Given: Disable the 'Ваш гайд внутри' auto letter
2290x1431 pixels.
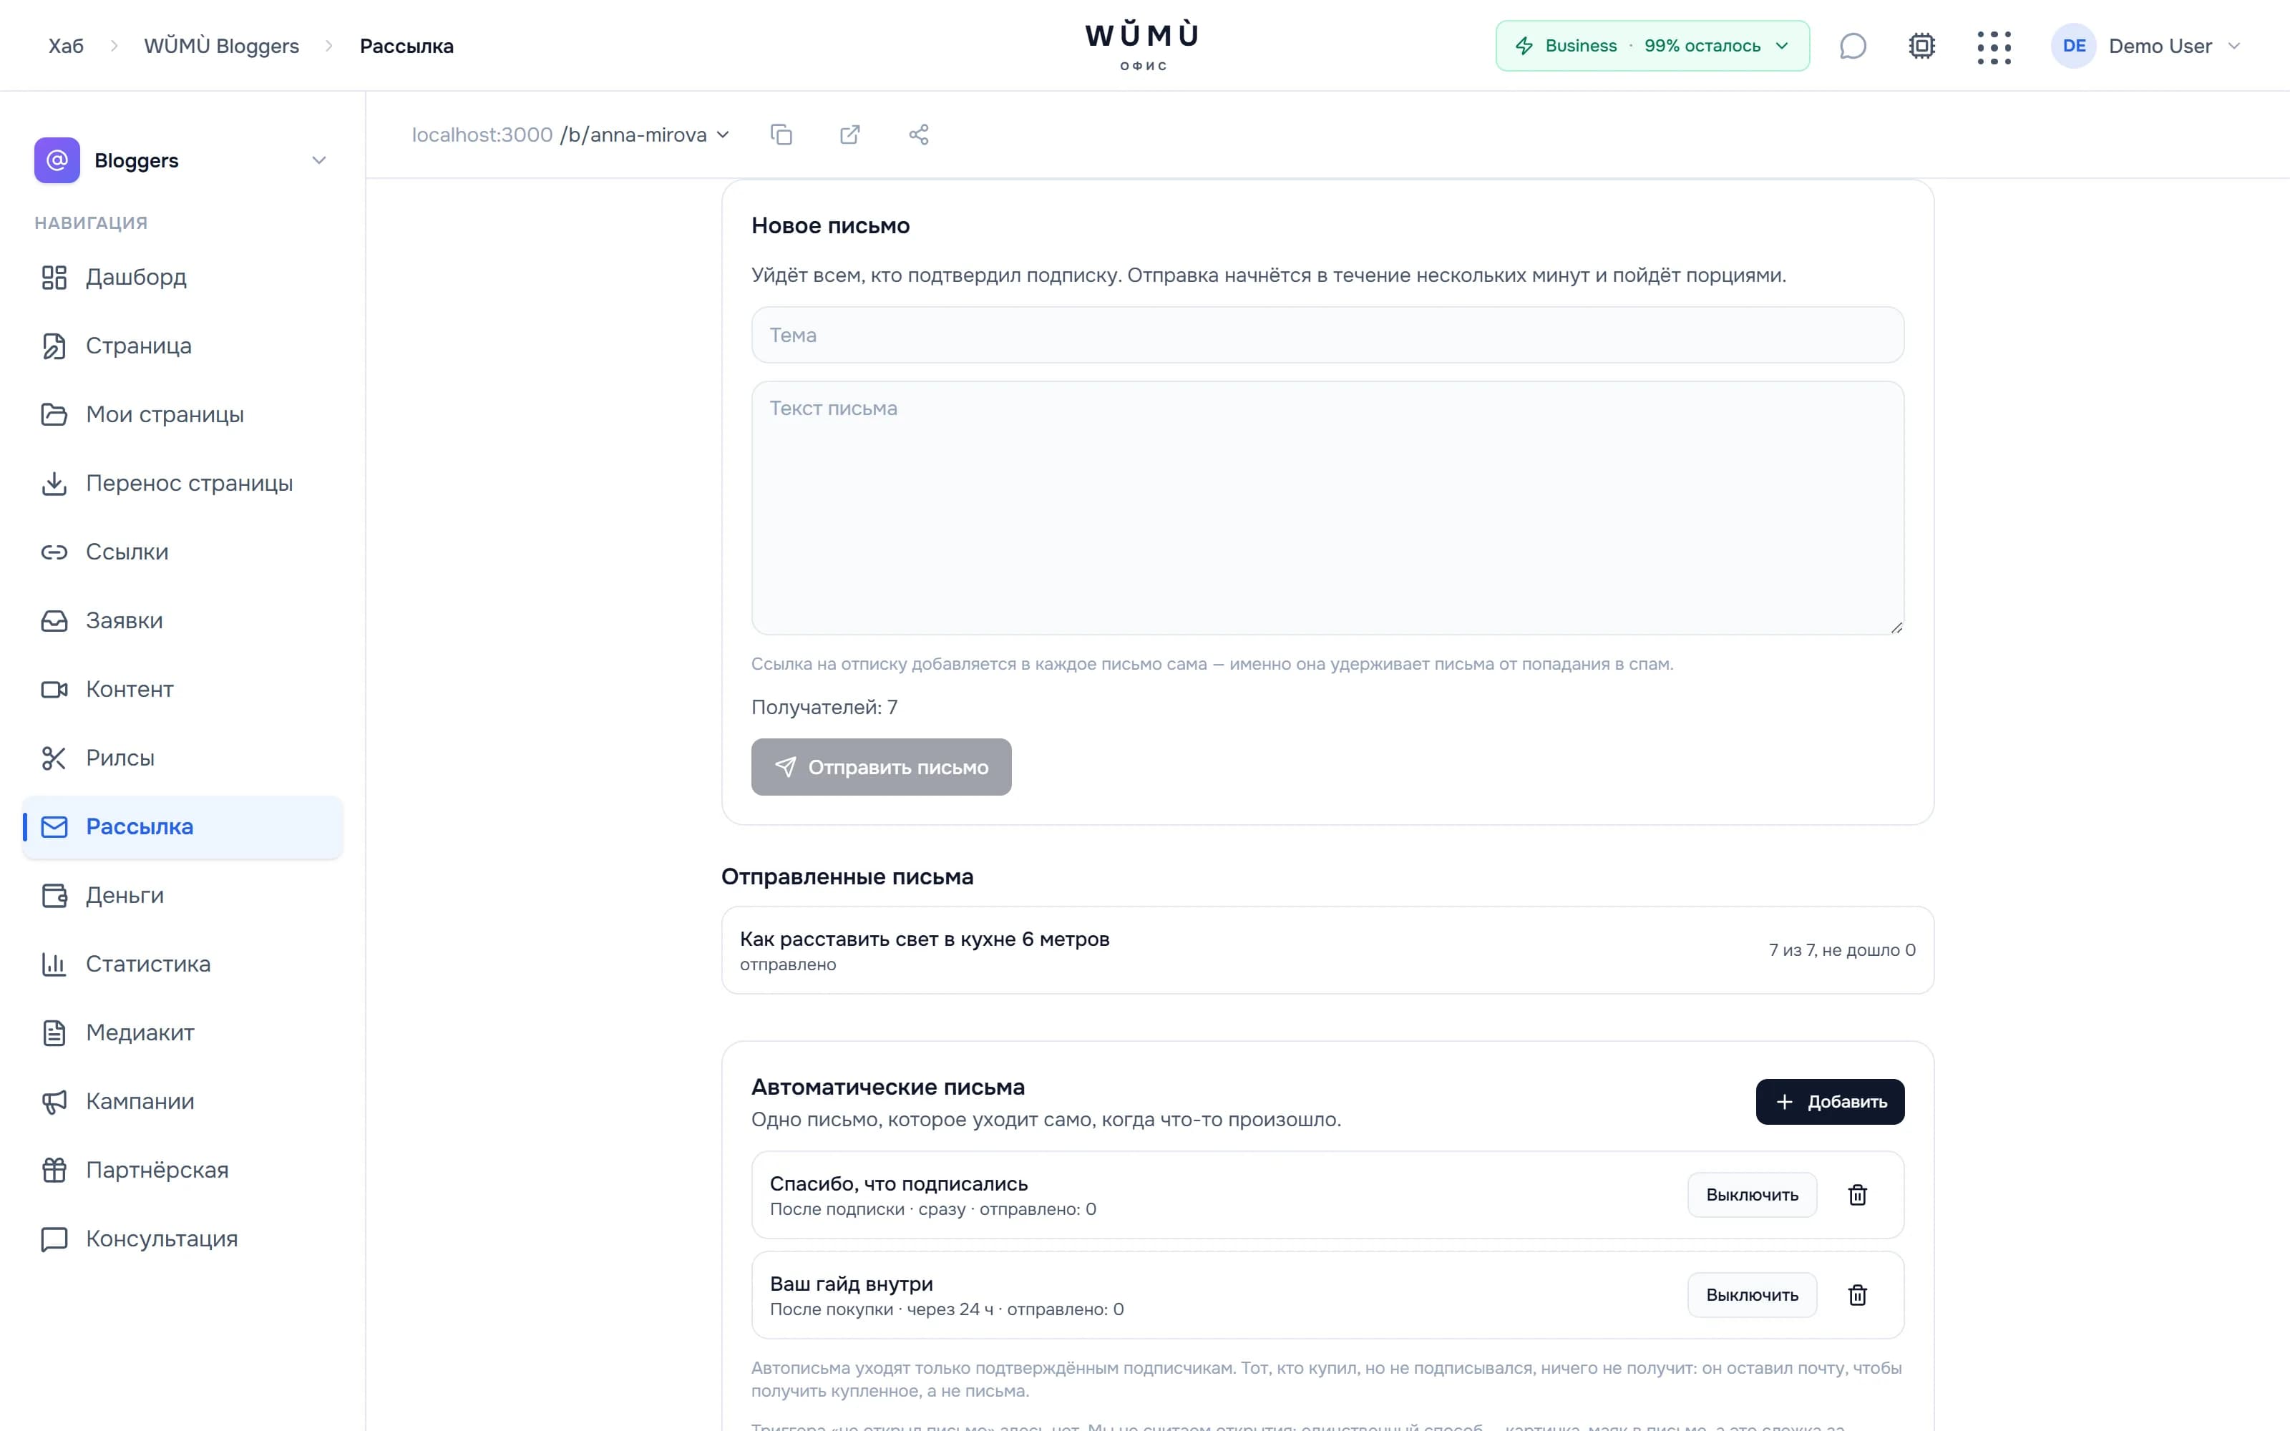Looking at the screenshot, I should tap(1752, 1295).
